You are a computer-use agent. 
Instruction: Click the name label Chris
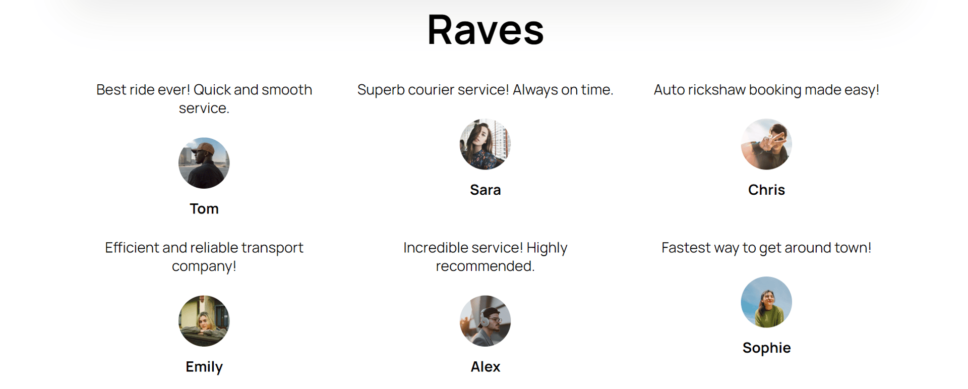click(x=766, y=190)
